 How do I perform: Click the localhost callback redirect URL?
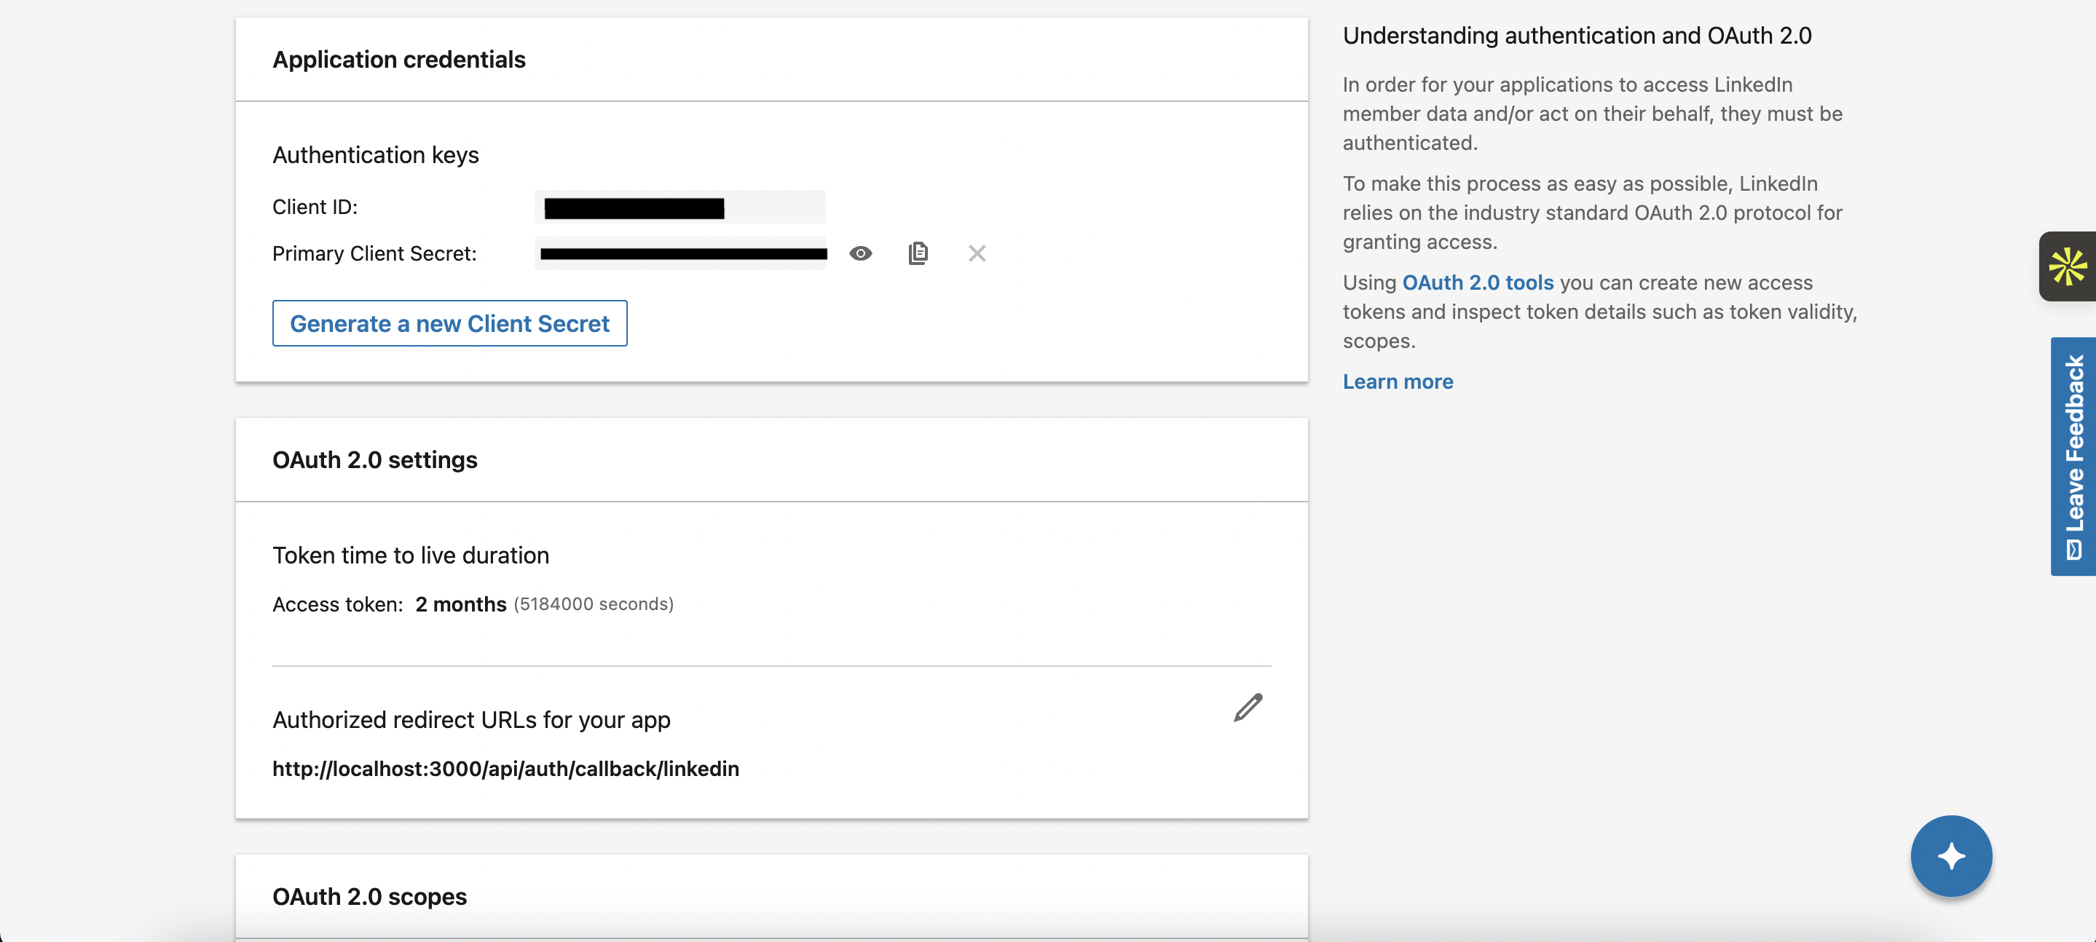tap(505, 769)
